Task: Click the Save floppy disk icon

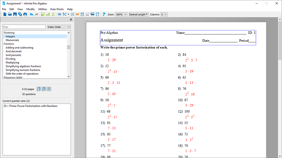Action: click(15, 14)
